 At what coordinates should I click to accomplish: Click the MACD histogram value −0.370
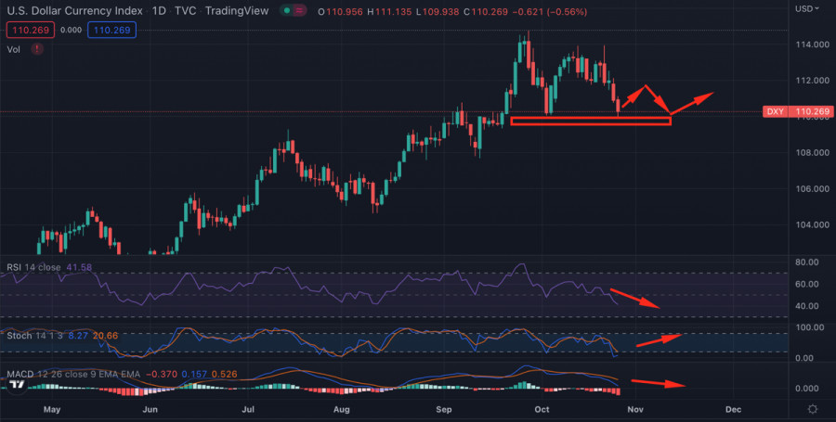coord(161,375)
